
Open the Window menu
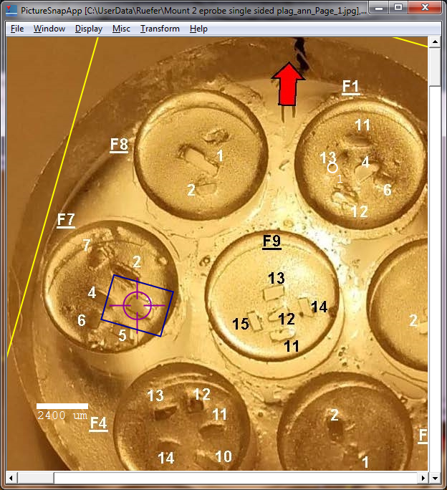pos(49,29)
